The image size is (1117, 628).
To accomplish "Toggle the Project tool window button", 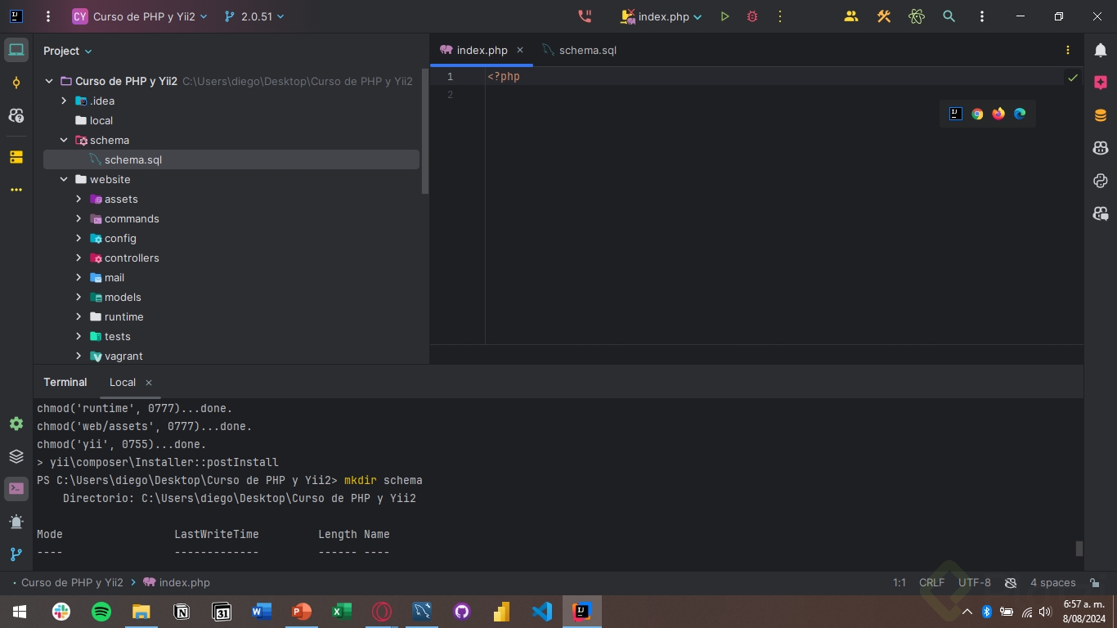I will click(x=16, y=50).
